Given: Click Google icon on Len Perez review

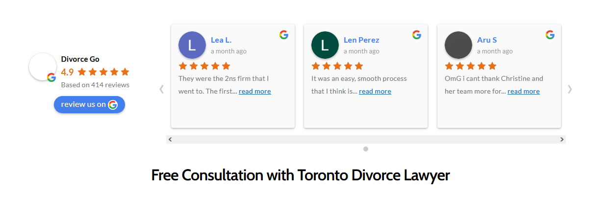Looking at the screenshot, I should click(417, 35).
